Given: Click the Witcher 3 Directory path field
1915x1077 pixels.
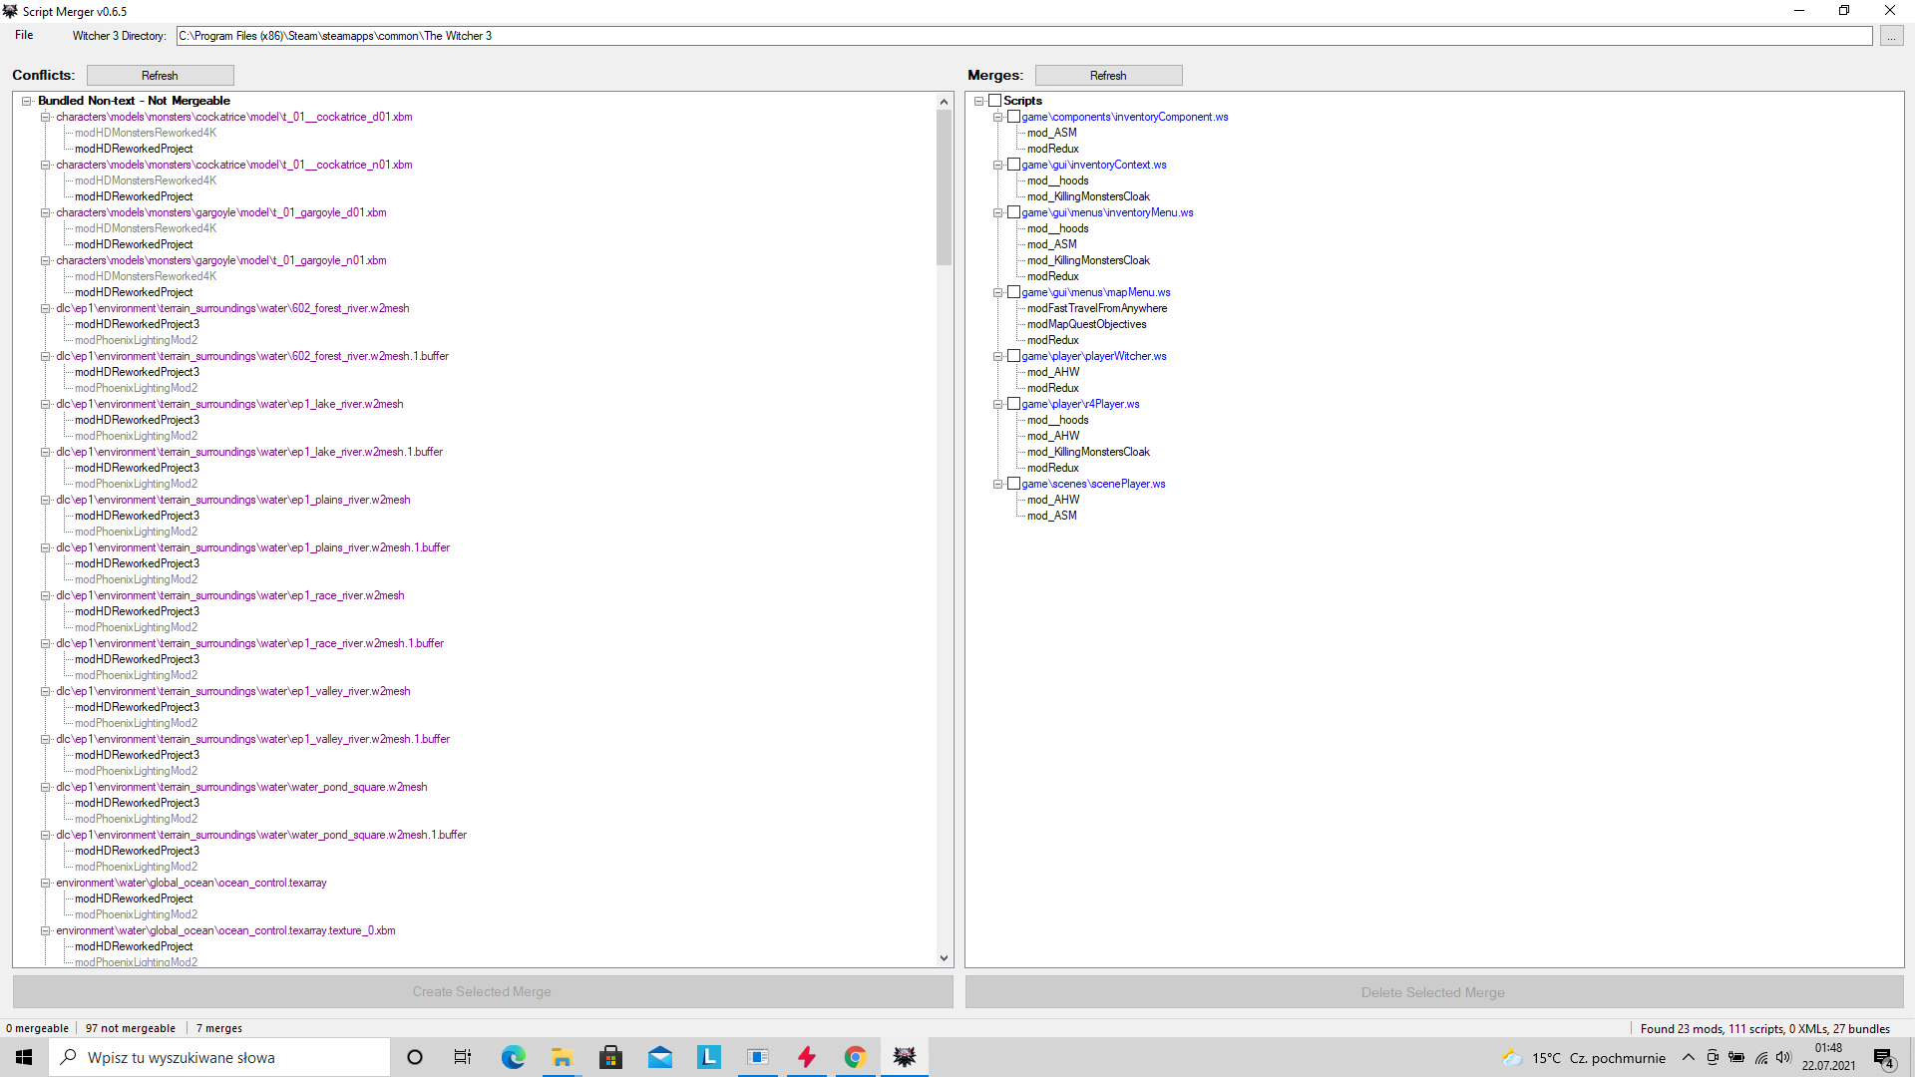Looking at the screenshot, I should tap(1024, 36).
